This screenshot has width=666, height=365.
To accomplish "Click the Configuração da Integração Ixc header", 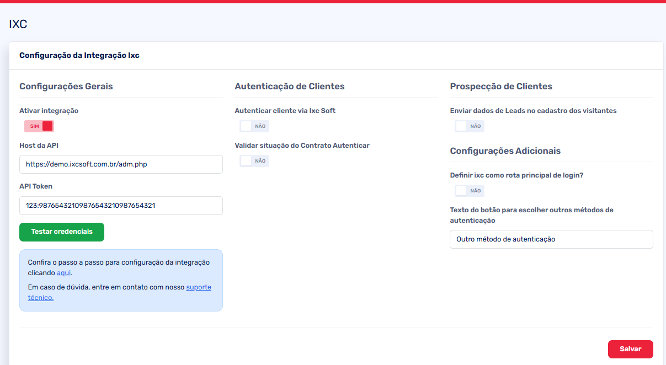I will (79, 56).
